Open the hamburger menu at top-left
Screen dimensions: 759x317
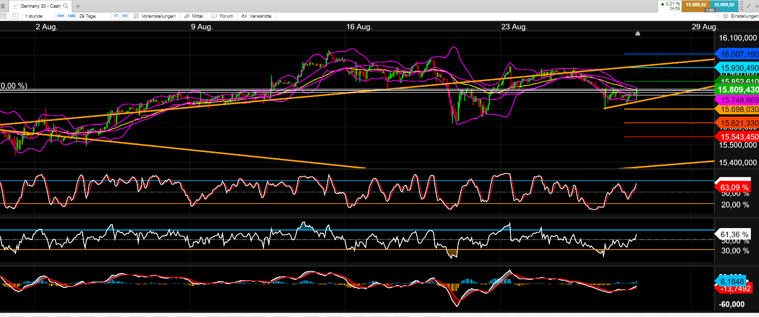pyautogui.click(x=3, y=6)
